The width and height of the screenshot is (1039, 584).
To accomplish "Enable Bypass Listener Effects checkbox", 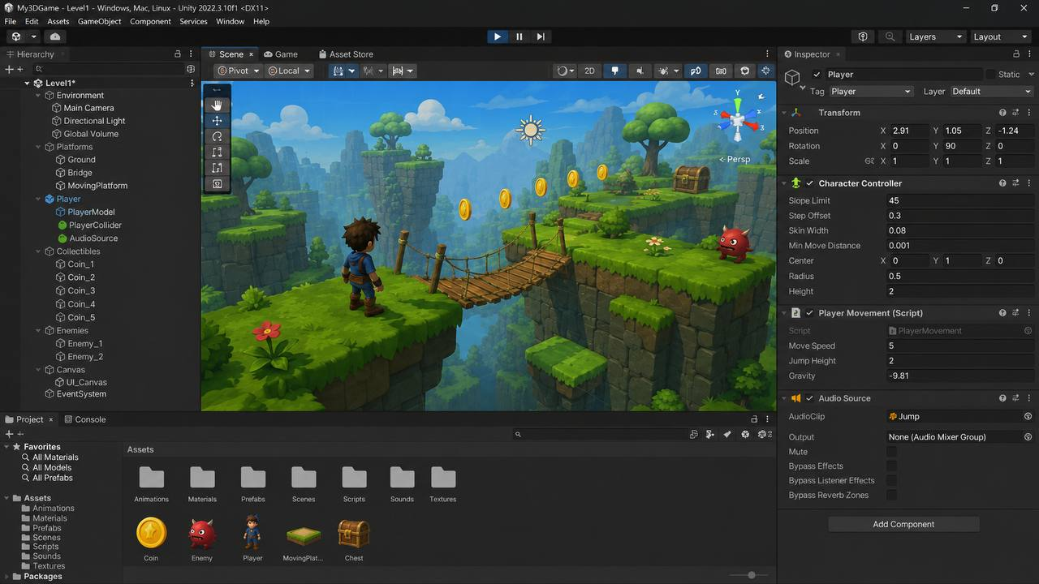I will pyautogui.click(x=891, y=481).
